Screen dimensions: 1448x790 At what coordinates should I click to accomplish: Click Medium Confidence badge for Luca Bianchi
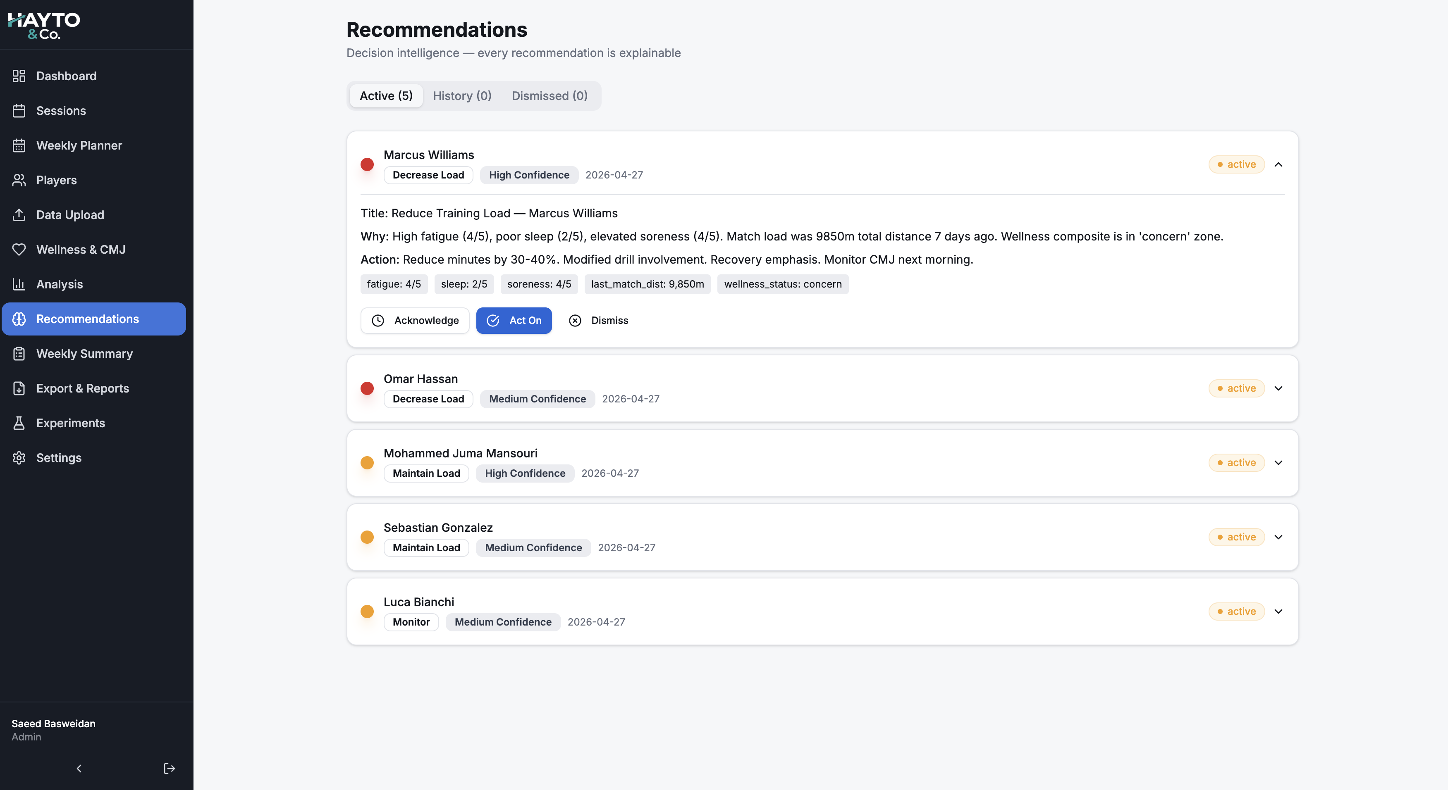(x=503, y=622)
